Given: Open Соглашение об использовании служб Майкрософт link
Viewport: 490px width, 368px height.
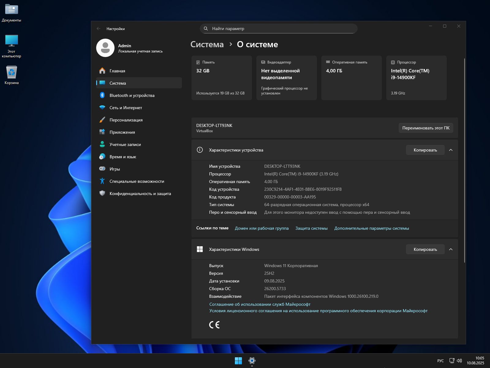Looking at the screenshot, I should point(260,304).
